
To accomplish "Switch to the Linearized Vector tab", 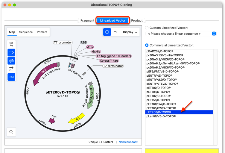I will 113,20.
